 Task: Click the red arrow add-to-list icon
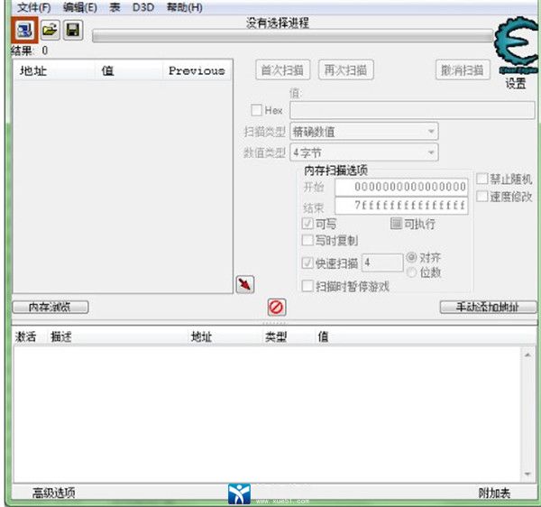click(x=244, y=284)
